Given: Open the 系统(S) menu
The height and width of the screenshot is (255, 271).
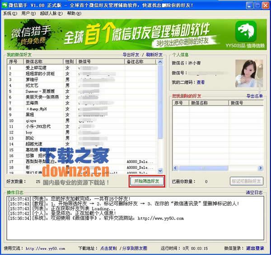Looking at the screenshot, I should pos(10,14).
